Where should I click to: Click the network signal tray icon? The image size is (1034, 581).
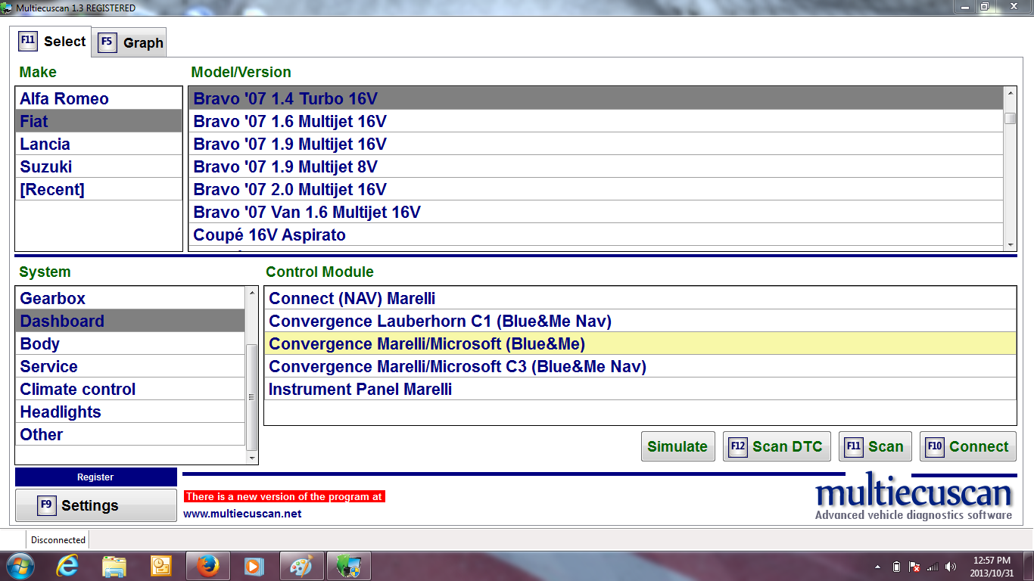tap(933, 567)
